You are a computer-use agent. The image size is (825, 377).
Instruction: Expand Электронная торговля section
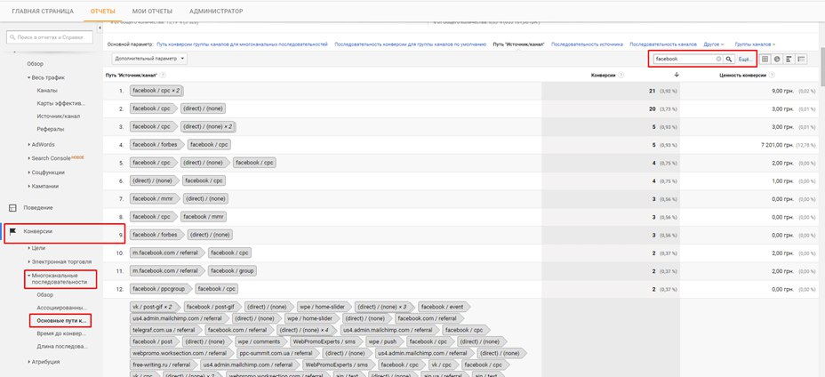(29, 261)
